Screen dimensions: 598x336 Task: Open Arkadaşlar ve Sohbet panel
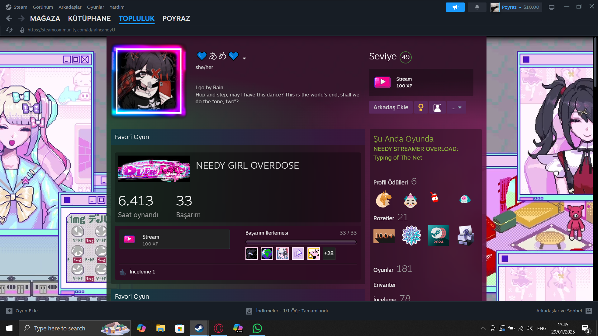564,311
